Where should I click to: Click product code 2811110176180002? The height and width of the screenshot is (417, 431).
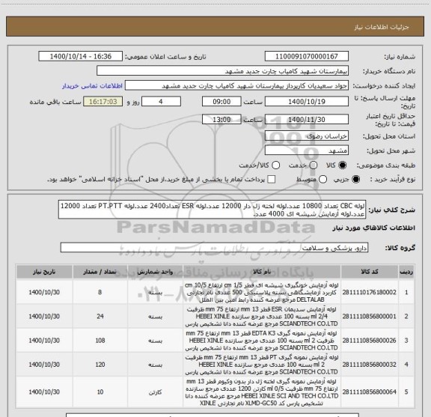pyautogui.click(x=370, y=292)
